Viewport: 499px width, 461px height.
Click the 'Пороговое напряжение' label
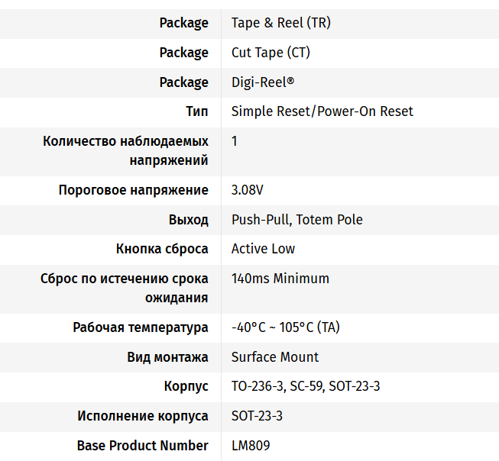coord(134,190)
